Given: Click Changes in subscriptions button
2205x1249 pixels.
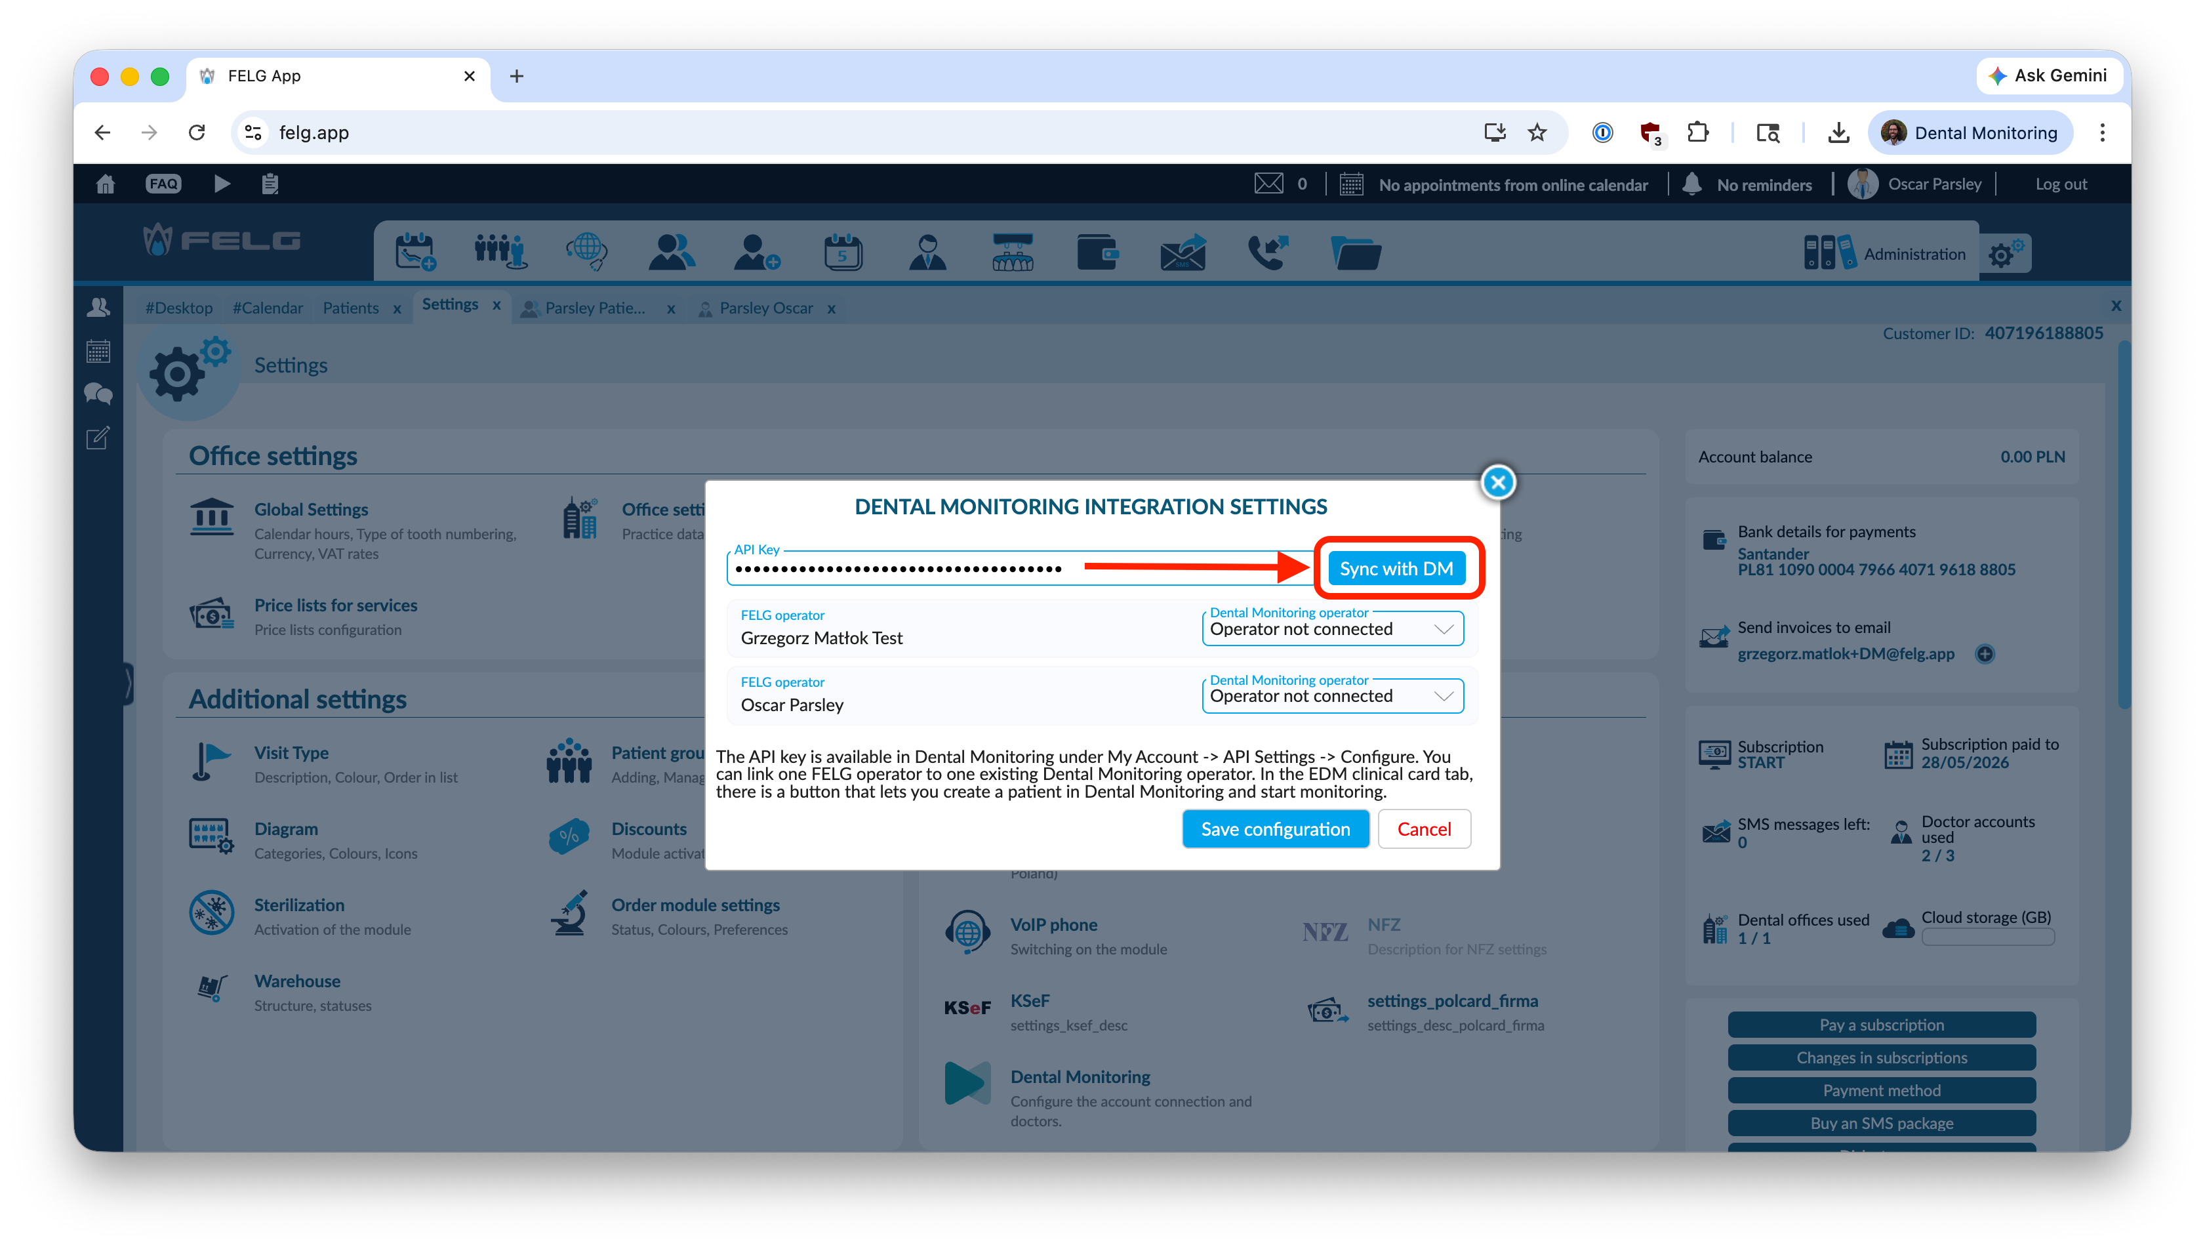Looking at the screenshot, I should [x=1882, y=1057].
